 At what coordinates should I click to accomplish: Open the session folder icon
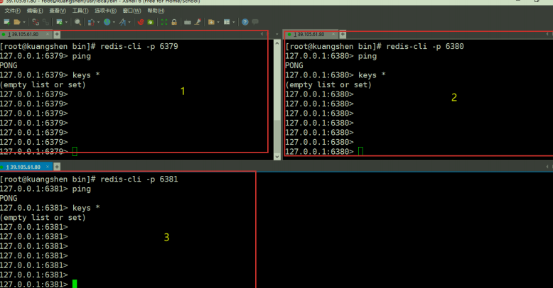pos(16,22)
